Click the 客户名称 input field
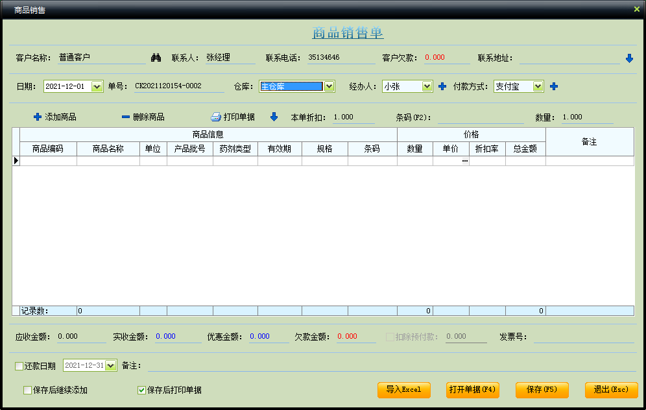The width and height of the screenshot is (646, 410). pyautogui.click(x=102, y=58)
